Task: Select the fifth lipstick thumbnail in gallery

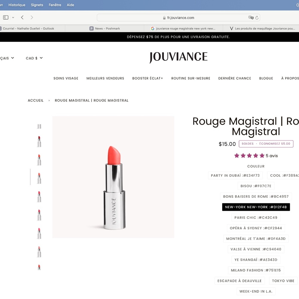Action: 39,197
